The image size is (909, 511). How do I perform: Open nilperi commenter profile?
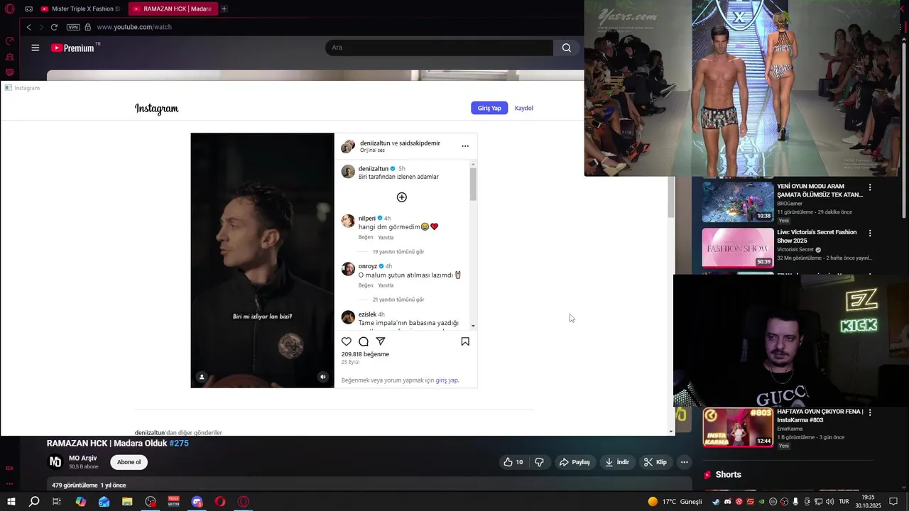tap(367, 218)
